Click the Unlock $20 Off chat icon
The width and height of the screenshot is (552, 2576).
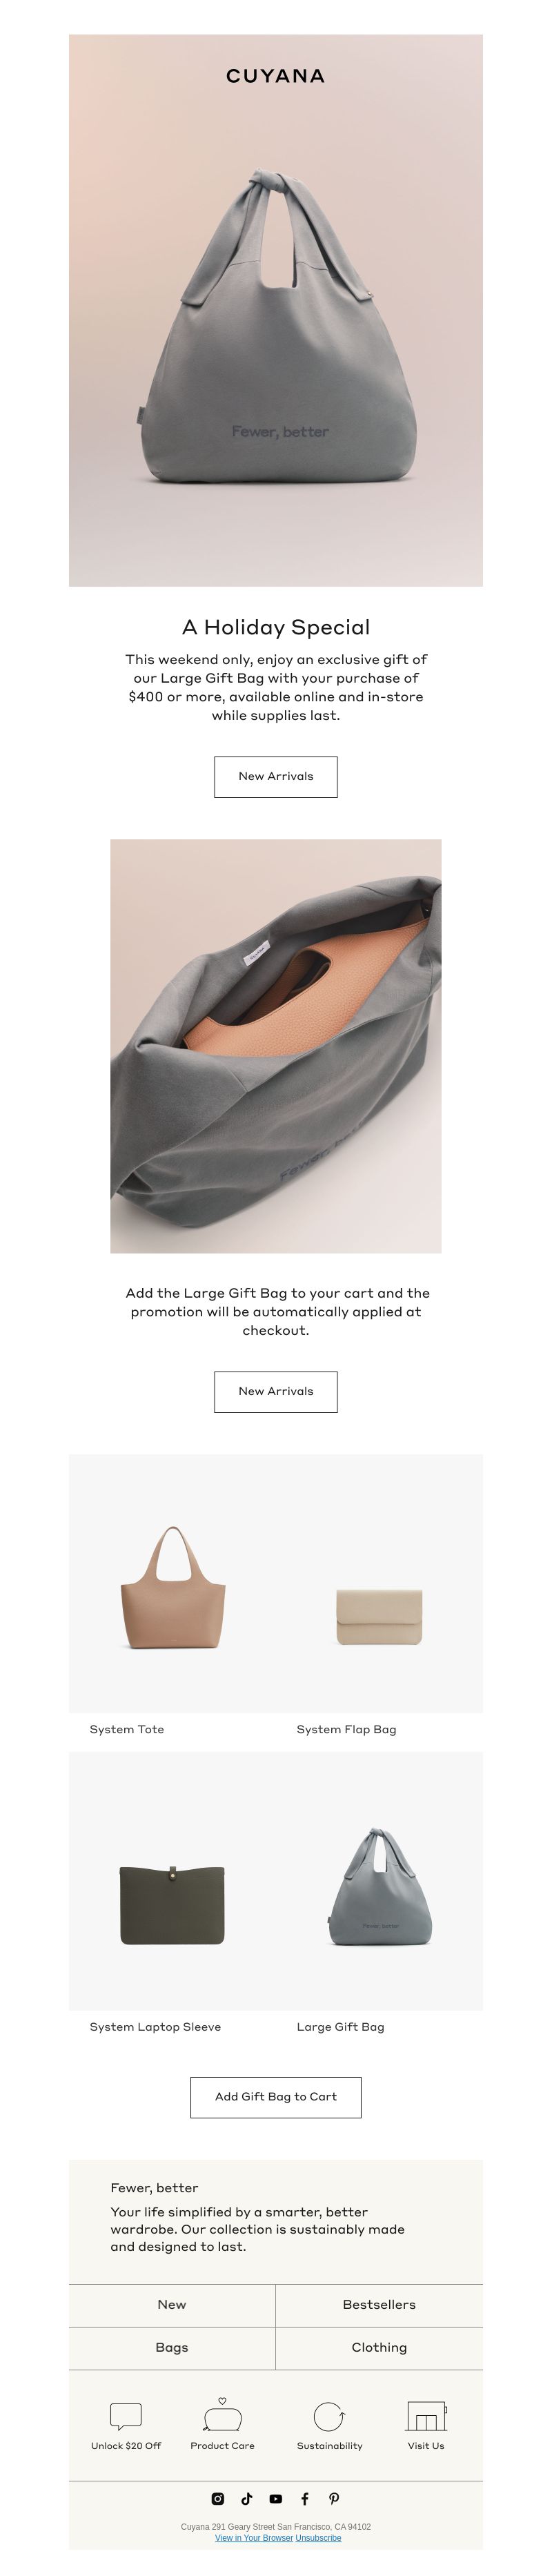pos(125,2415)
